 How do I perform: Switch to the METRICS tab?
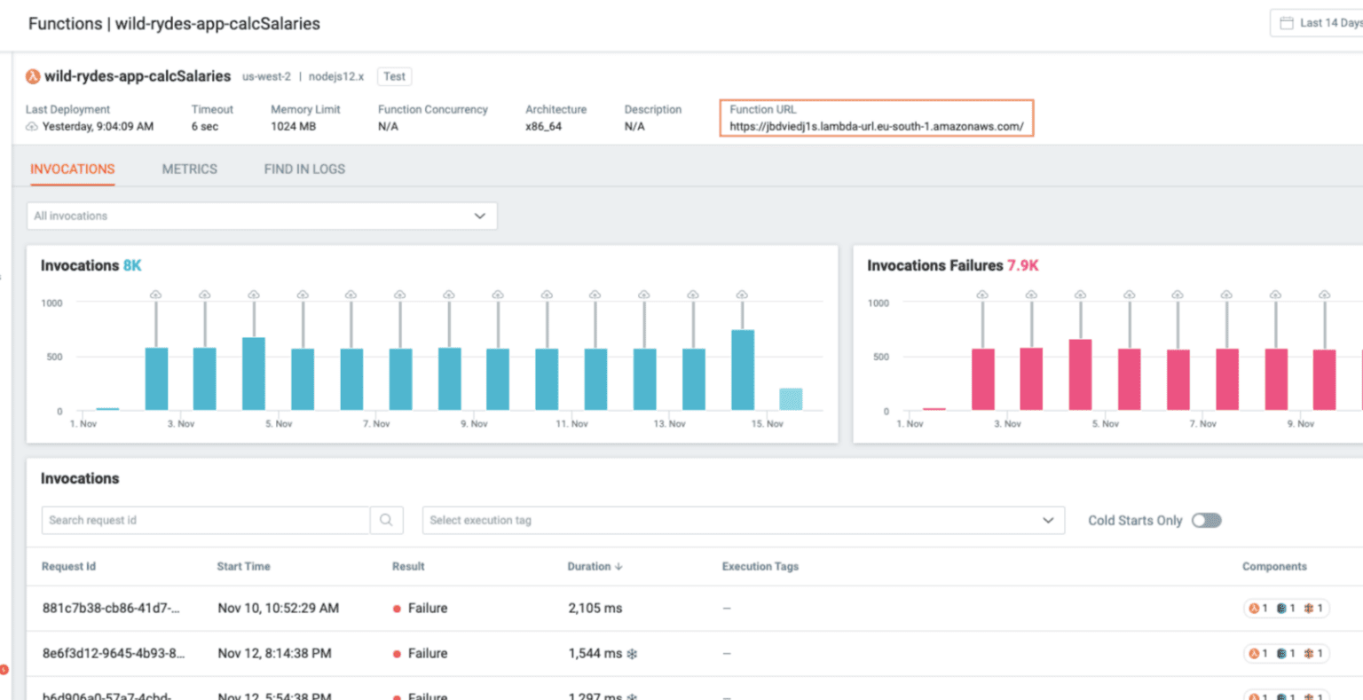189,169
